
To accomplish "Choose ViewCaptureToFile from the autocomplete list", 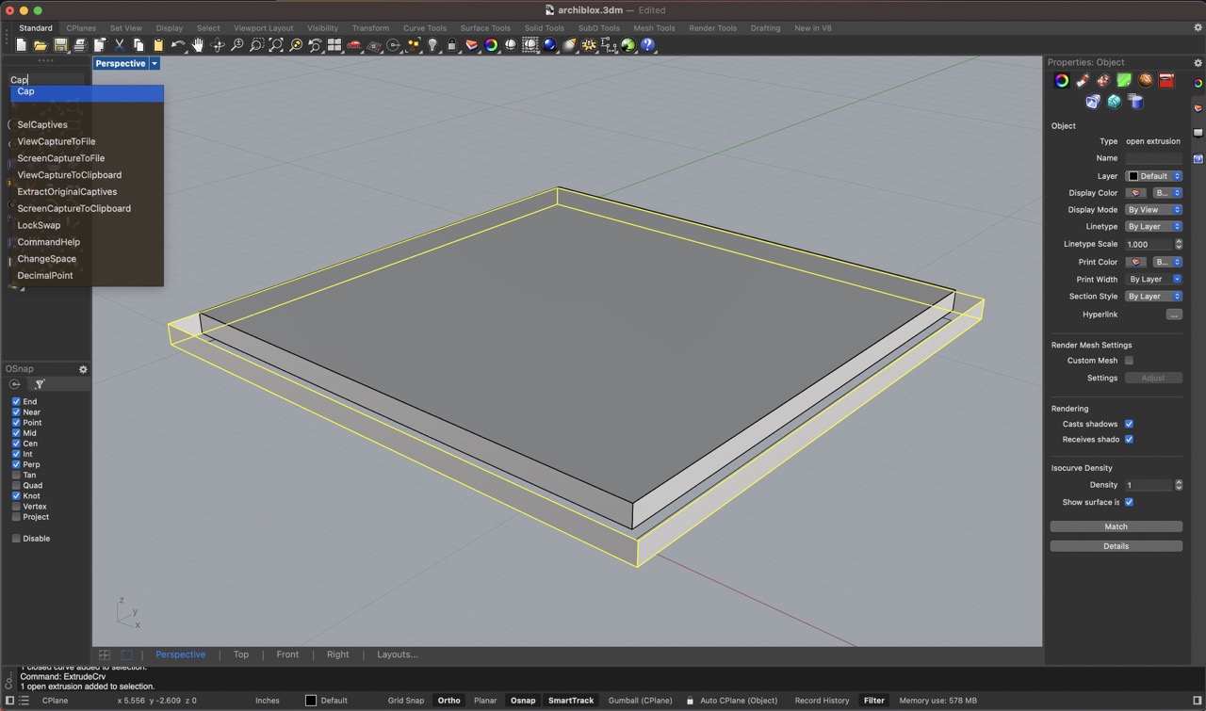I will click(57, 141).
